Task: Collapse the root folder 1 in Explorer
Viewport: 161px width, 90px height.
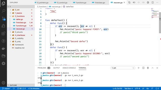Action: (21, 7)
